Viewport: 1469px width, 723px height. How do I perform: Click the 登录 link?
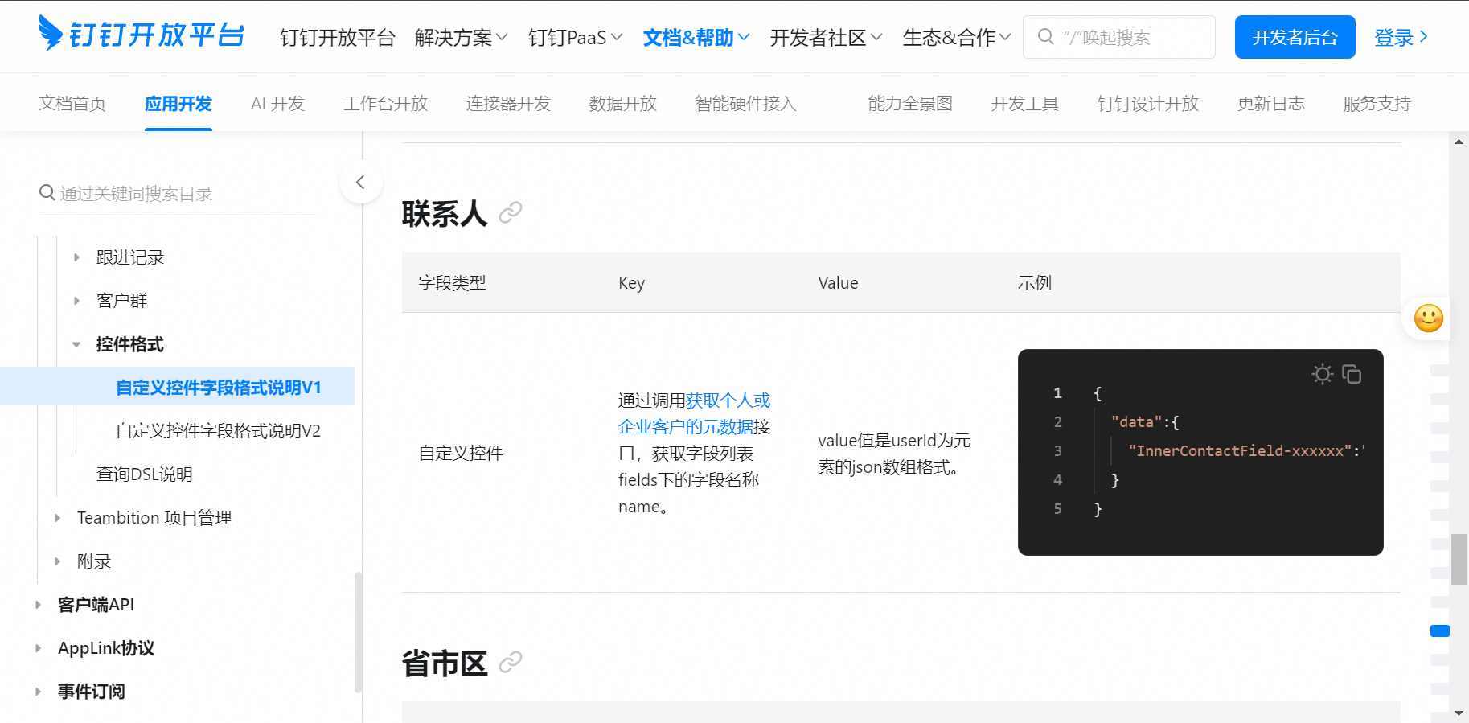1401,37
